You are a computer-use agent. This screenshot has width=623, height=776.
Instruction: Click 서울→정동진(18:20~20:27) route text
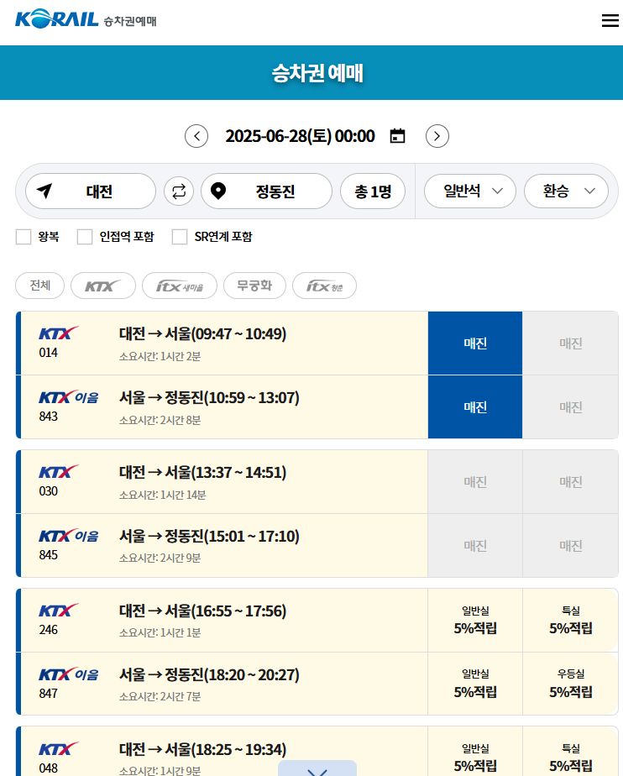(x=209, y=674)
